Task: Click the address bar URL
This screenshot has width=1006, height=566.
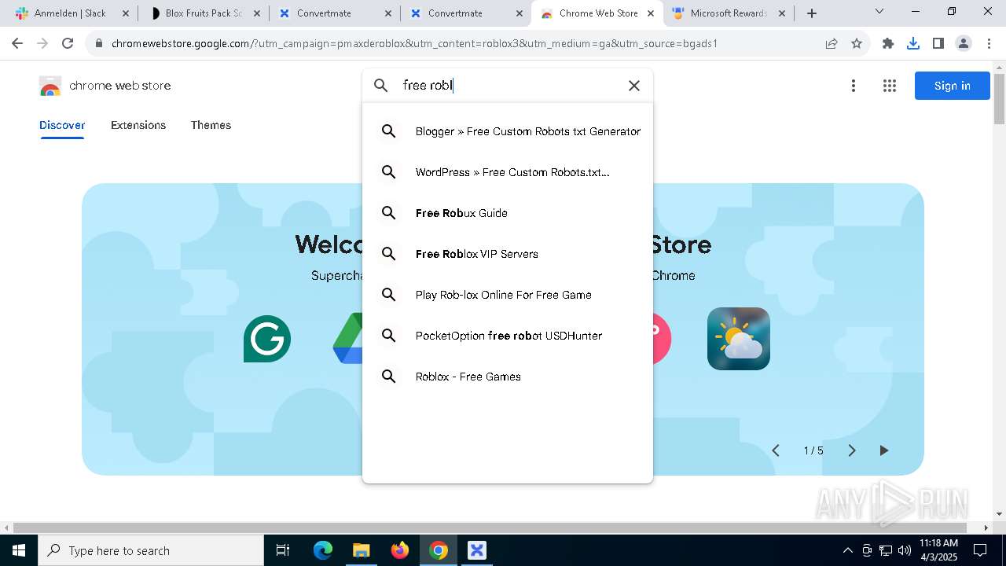Action: (x=415, y=43)
